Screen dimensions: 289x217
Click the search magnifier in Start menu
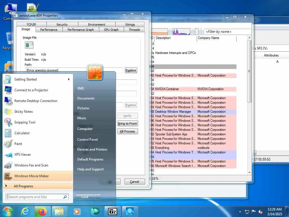pyautogui.click(x=65, y=197)
